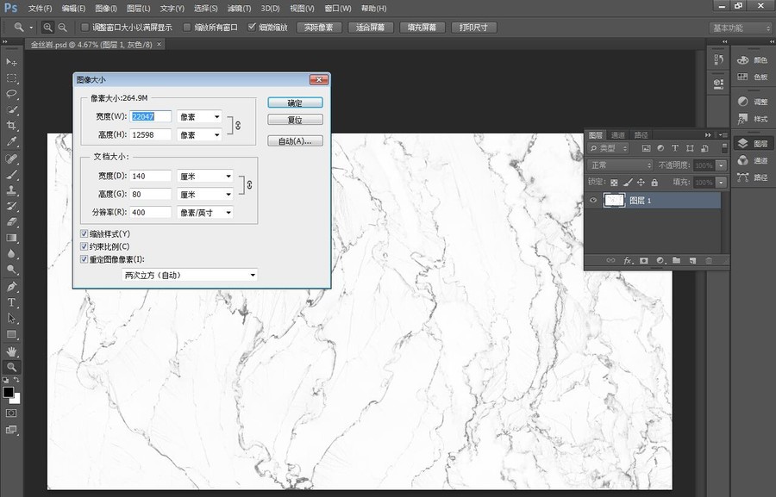Select the Eyedropper tool
Viewport: 776px width, 497px height.
[11, 141]
